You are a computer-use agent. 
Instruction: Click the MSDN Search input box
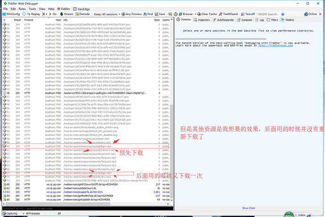tap(268, 14)
